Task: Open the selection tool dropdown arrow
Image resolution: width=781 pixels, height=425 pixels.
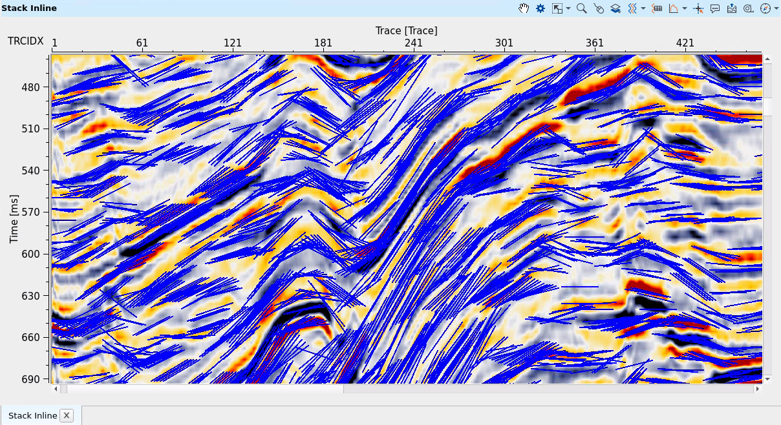Action: (x=567, y=8)
